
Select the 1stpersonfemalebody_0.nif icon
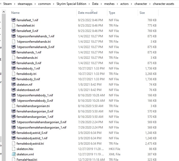tap(14, 100)
